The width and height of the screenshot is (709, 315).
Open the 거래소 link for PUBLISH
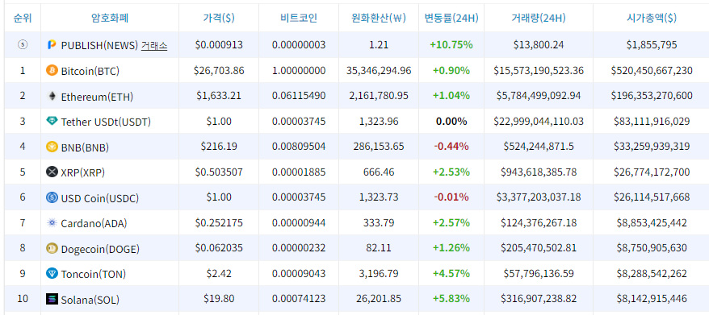click(154, 45)
